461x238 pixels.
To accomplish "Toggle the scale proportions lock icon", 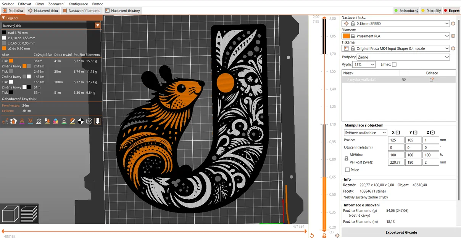I will coord(346,158).
